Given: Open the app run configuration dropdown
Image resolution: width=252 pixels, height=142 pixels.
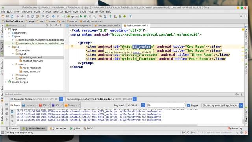Looking at the screenshot, I should pyautogui.click(x=72, y=16).
